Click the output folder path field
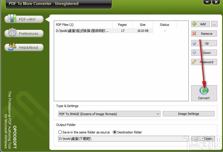The image size is (223, 152). click(x=123, y=139)
